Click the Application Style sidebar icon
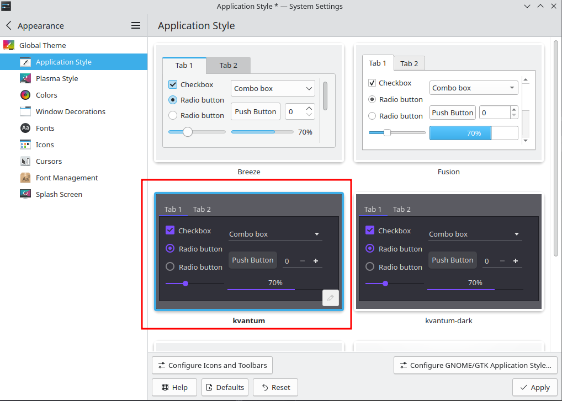 coord(25,62)
